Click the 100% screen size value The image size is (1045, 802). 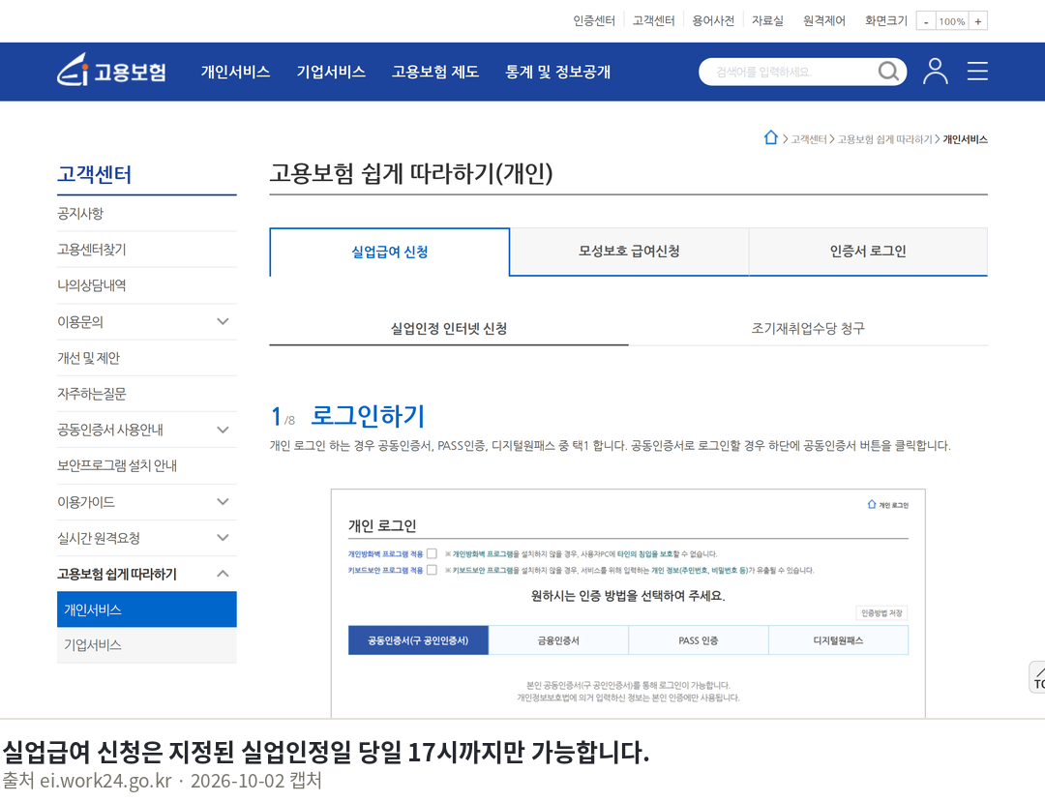[952, 21]
